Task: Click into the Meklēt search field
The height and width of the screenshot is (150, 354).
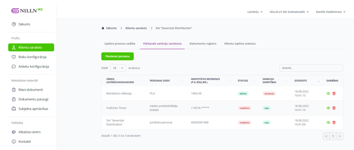Action: tap(311, 68)
